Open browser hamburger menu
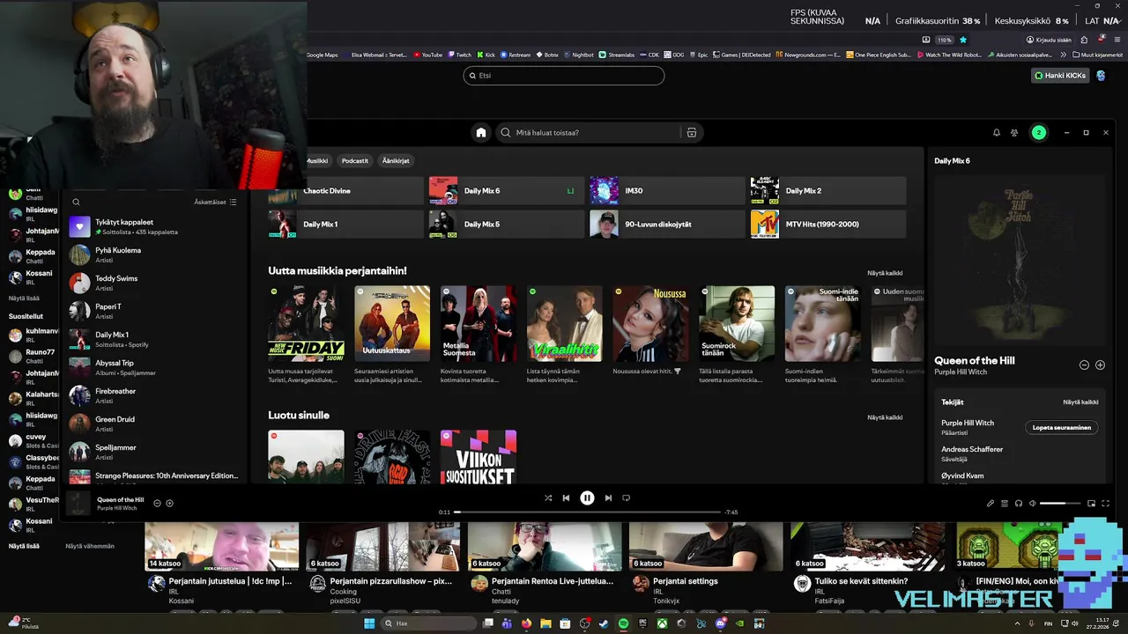The image size is (1128, 634). pyautogui.click(x=1117, y=40)
